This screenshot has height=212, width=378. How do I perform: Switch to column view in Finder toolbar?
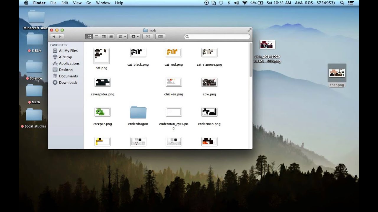coord(104,37)
